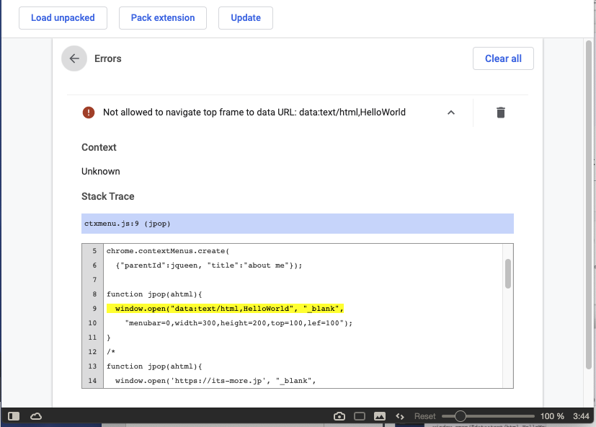The height and width of the screenshot is (427, 596).
Task: Click the zoom slider handle
Action: point(461,416)
